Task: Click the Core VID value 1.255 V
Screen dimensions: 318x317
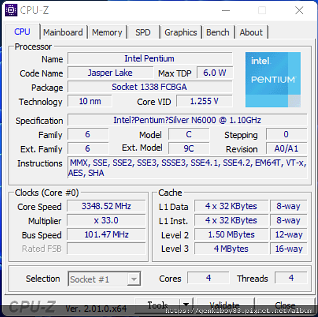Action: pyautogui.click(x=205, y=101)
